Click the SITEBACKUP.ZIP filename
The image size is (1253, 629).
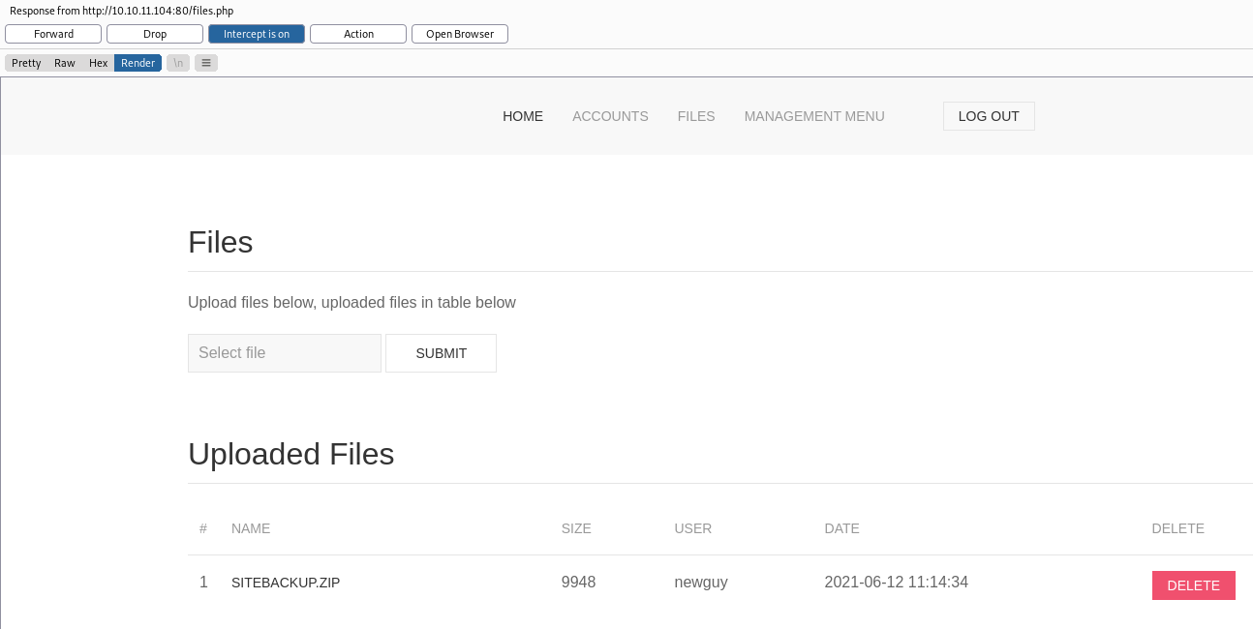[286, 583]
